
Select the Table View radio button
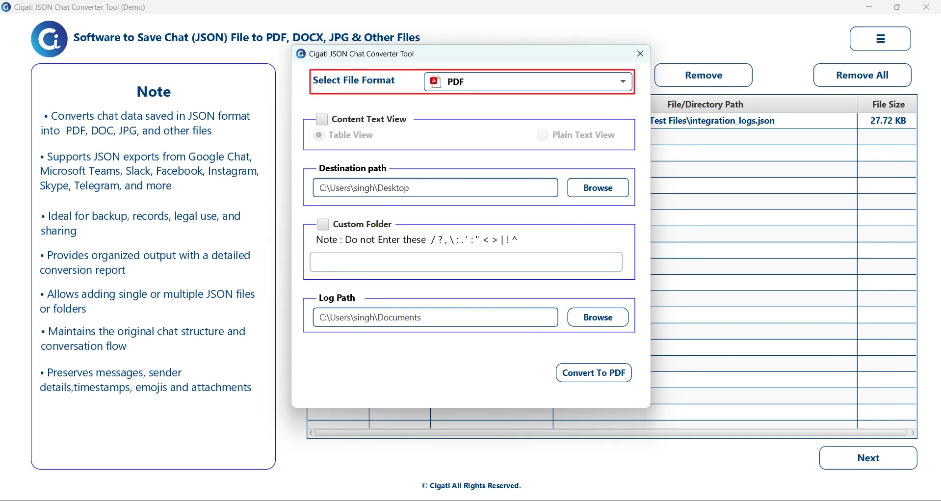tap(319, 135)
